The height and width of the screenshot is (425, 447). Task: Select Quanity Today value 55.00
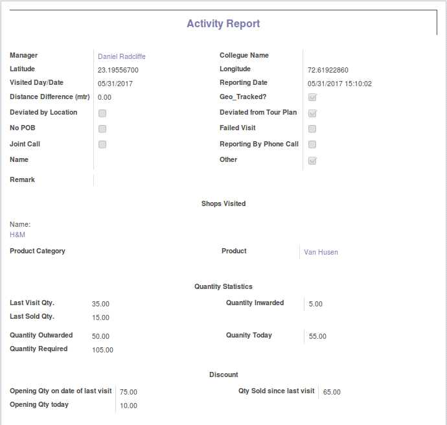pos(317,336)
